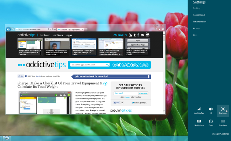Click the Sign Up link near likes
Image resolution: width=231 pixels, height=141 pixels.
click(x=38, y=76)
